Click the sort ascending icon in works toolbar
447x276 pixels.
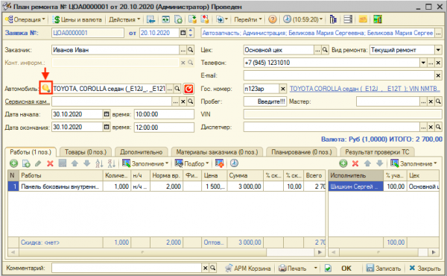pyautogui.click(x=99, y=163)
